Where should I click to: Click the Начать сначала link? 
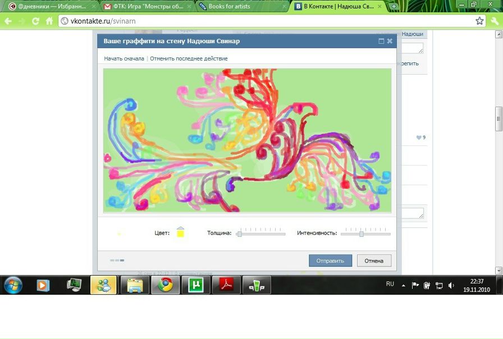pos(124,58)
